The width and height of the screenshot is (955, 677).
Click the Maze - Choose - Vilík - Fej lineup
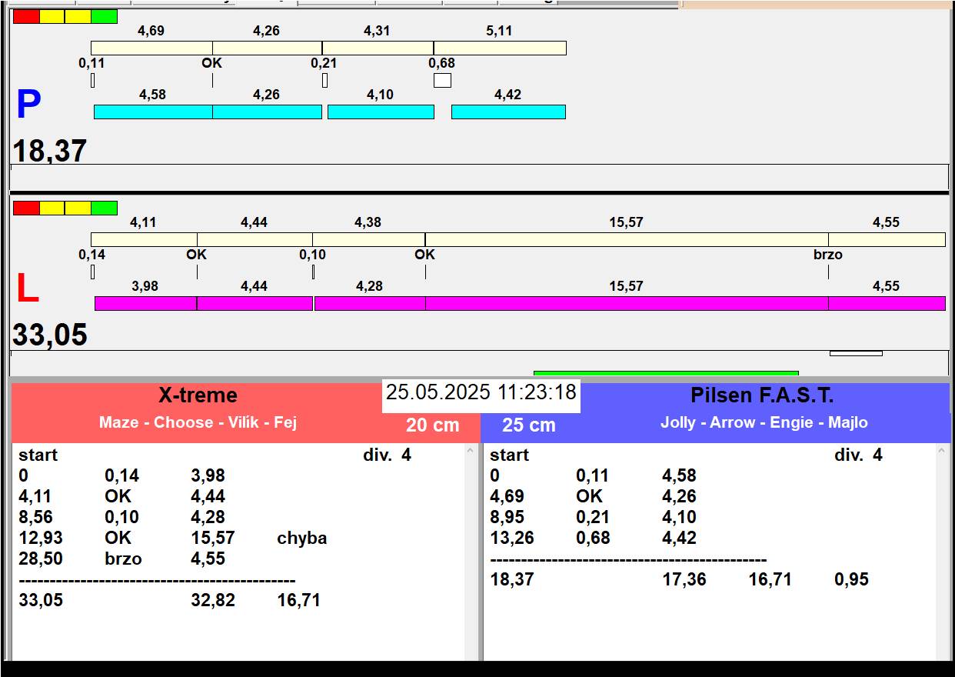tap(198, 422)
